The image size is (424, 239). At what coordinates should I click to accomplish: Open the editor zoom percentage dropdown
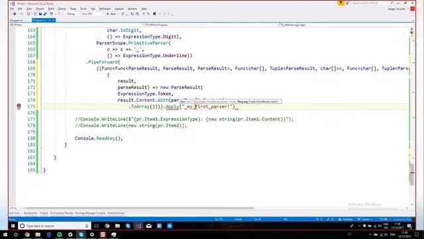[16, 208]
